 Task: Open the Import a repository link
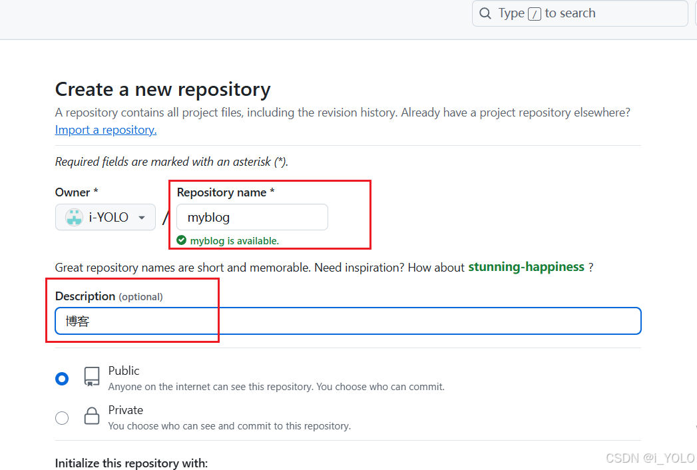[x=105, y=129]
